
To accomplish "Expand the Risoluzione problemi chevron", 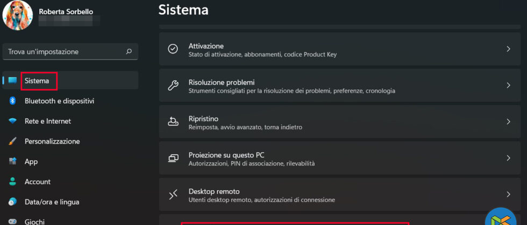I will pyautogui.click(x=508, y=86).
